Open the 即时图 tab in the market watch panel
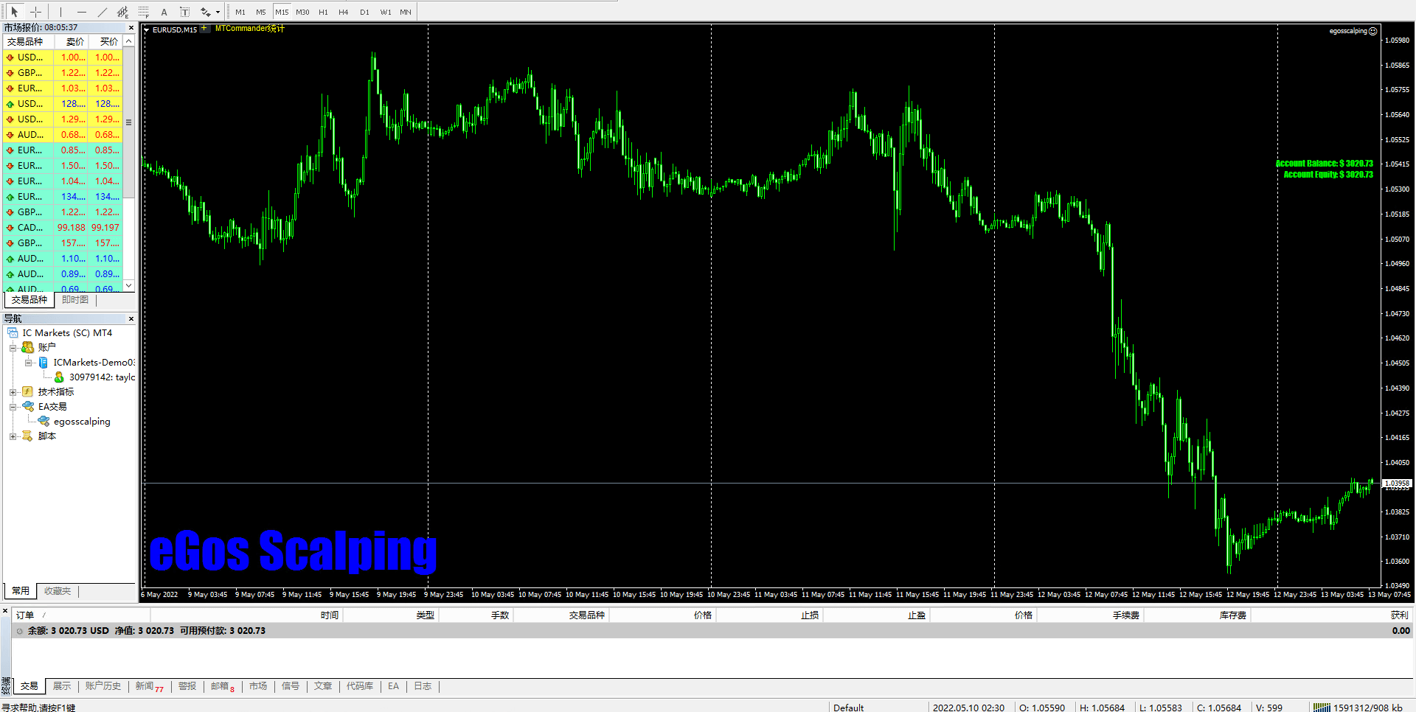 [74, 299]
